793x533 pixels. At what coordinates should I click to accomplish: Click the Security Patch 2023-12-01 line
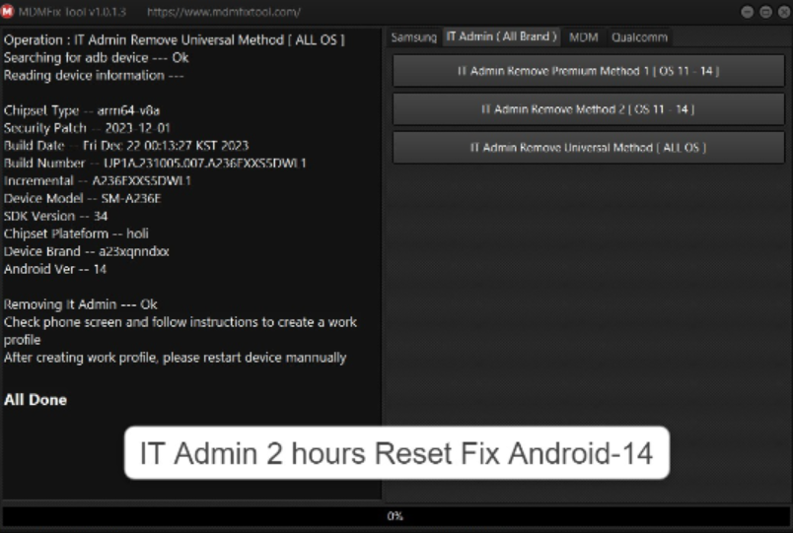(87, 128)
